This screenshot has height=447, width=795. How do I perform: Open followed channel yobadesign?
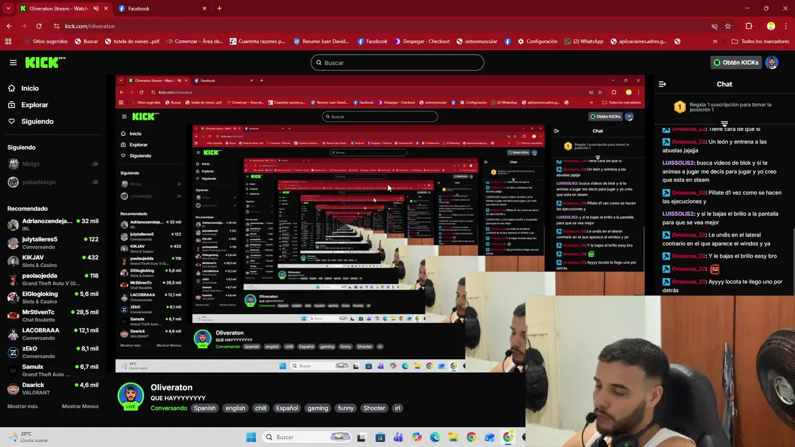click(x=53, y=182)
